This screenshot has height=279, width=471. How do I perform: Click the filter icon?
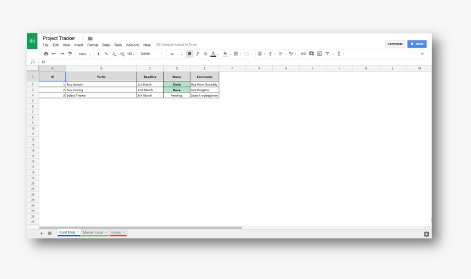[x=328, y=54]
